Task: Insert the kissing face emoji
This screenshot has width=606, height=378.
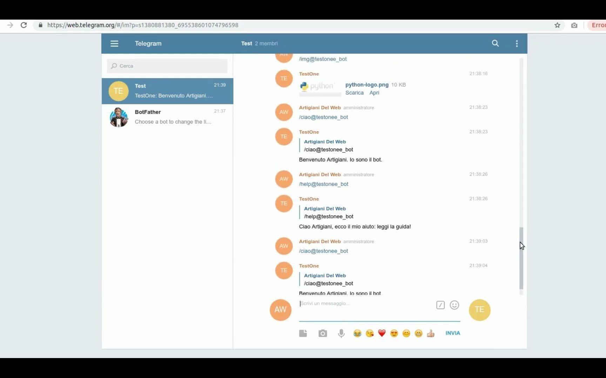Action: (370, 333)
